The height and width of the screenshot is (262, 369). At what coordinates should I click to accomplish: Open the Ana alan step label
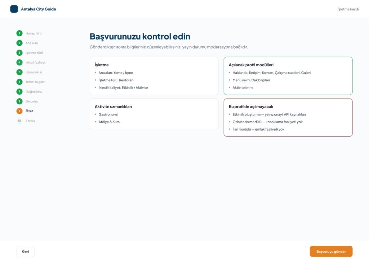tap(32, 43)
